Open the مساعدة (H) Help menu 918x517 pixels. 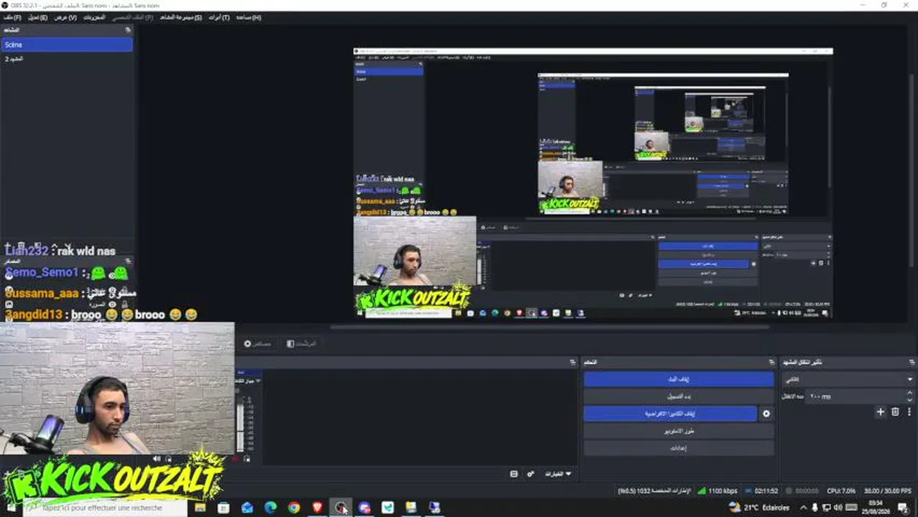click(249, 17)
